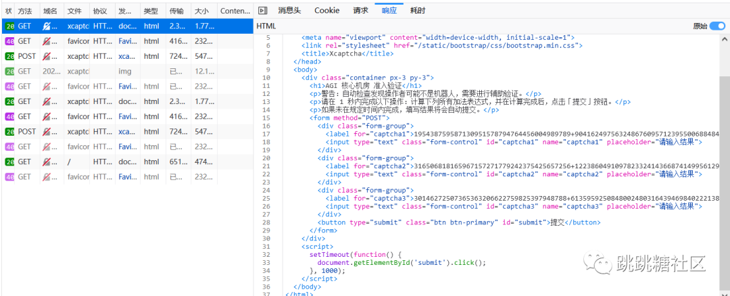Sort by the 文件 column header
Viewport: 730px width, 296px height.
click(x=77, y=10)
